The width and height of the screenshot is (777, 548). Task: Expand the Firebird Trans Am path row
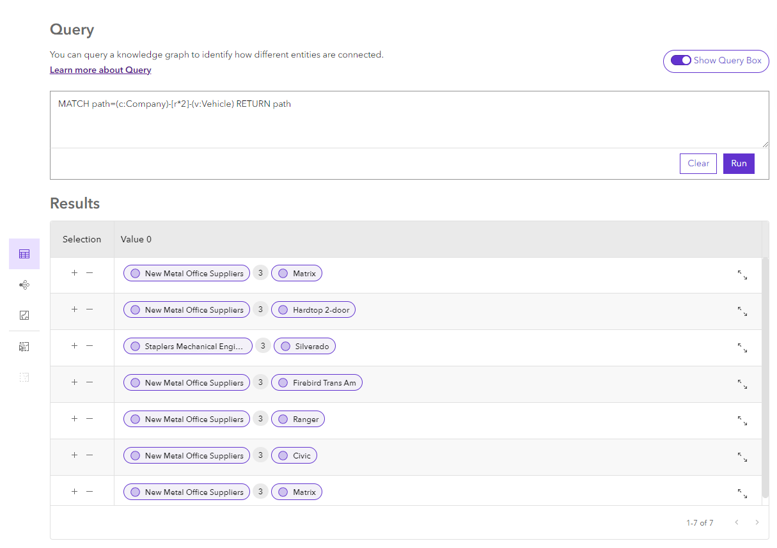(x=742, y=384)
